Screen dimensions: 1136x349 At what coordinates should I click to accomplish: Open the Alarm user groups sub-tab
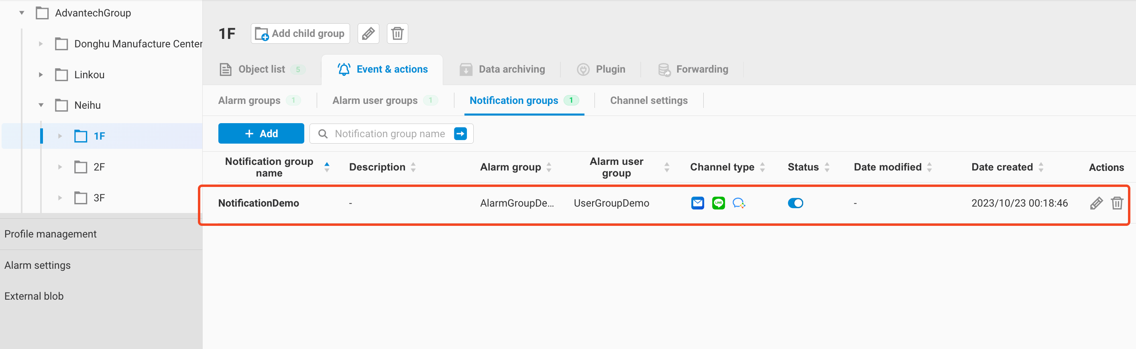[375, 100]
